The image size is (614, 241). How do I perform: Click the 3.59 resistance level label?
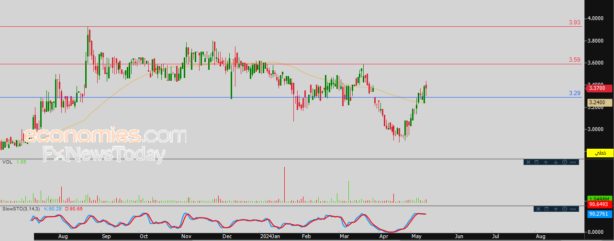coord(574,60)
